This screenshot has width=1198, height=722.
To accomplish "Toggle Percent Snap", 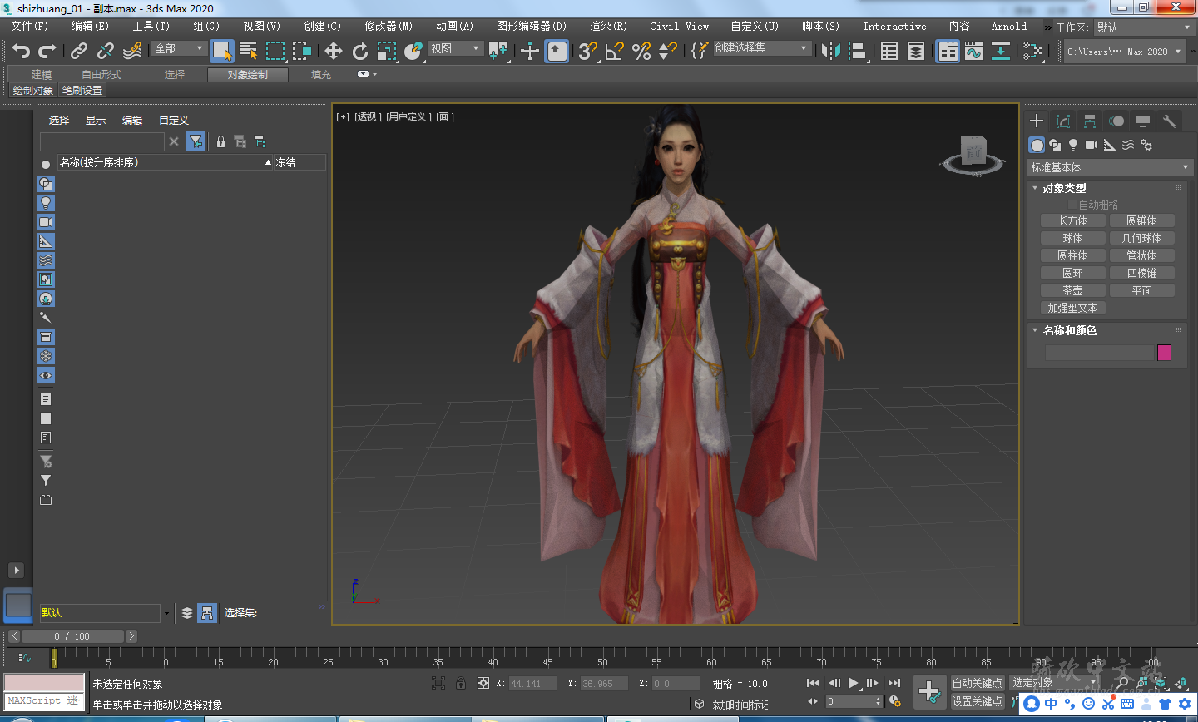I will 641,52.
